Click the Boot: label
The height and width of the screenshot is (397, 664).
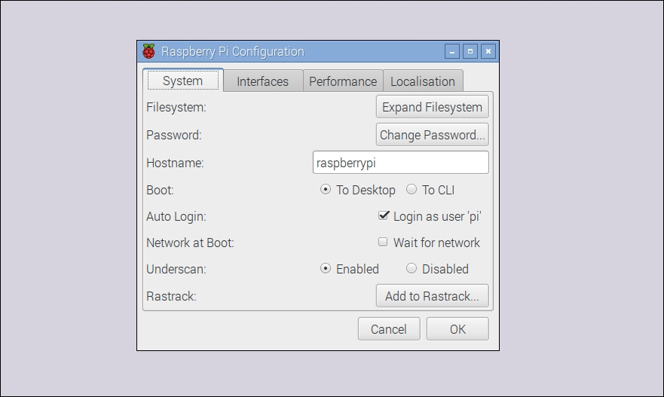coord(160,190)
